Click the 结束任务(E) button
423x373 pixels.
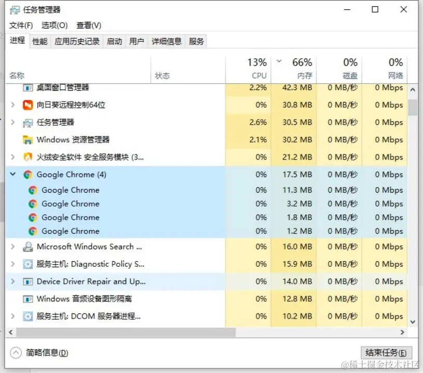[x=386, y=353]
